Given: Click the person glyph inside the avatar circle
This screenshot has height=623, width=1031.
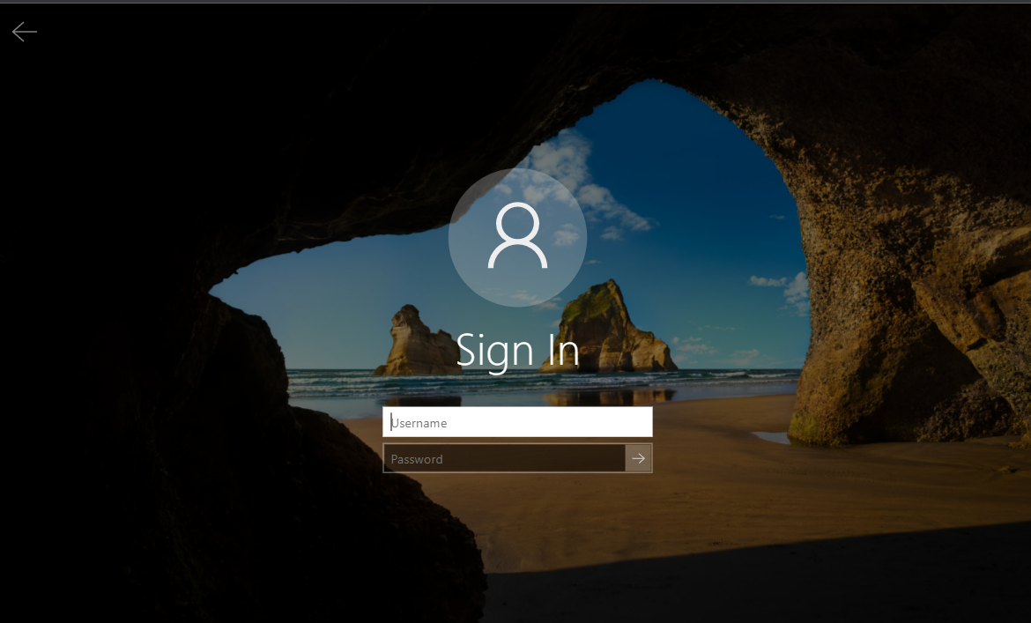Looking at the screenshot, I should click(x=517, y=235).
